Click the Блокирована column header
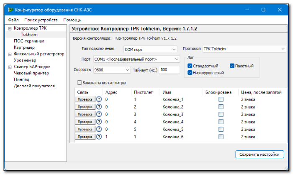 [218, 92]
